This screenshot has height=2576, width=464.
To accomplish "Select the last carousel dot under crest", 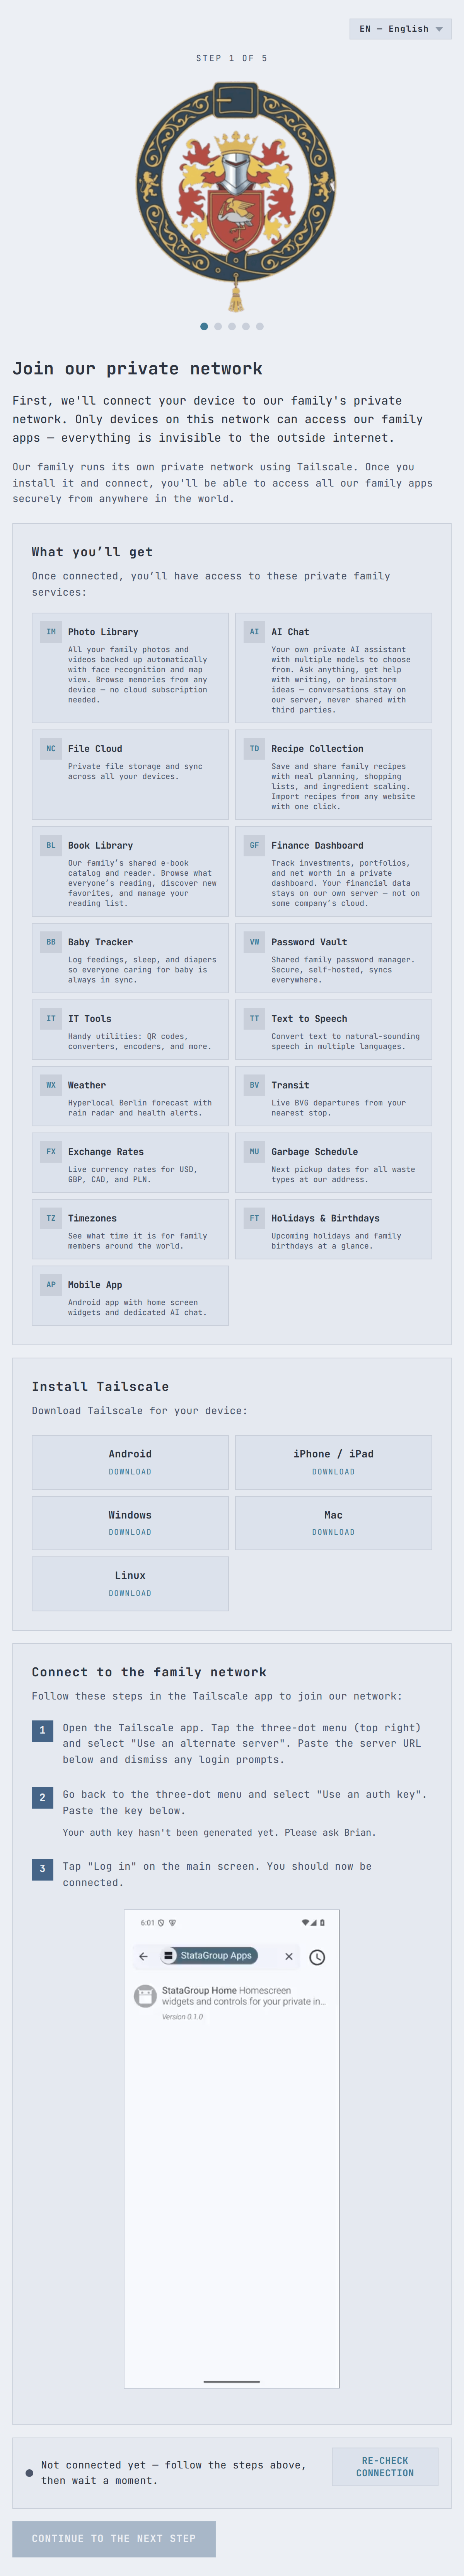I will [260, 326].
